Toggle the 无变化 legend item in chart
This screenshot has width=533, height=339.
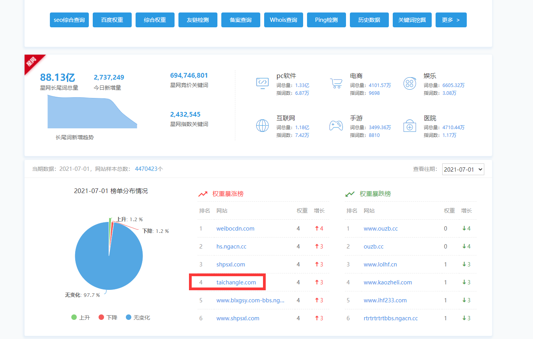coord(138,318)
